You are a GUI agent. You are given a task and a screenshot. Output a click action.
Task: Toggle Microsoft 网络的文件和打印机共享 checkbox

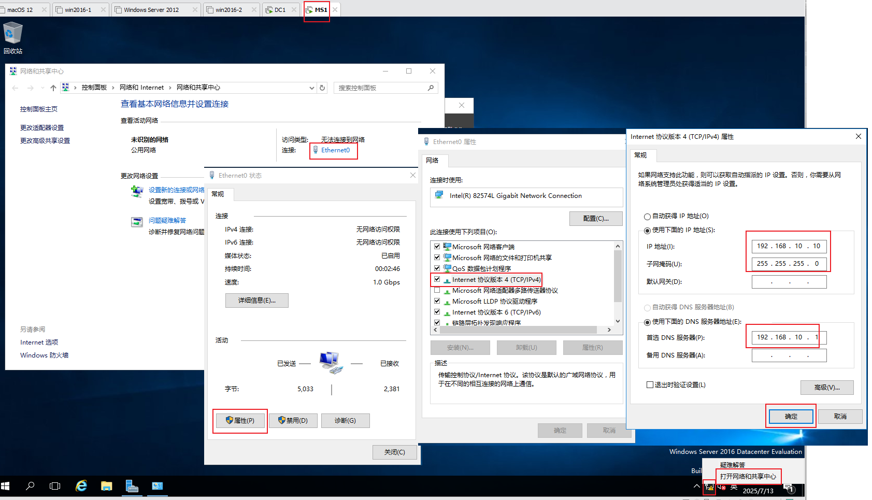coord(437,258)
